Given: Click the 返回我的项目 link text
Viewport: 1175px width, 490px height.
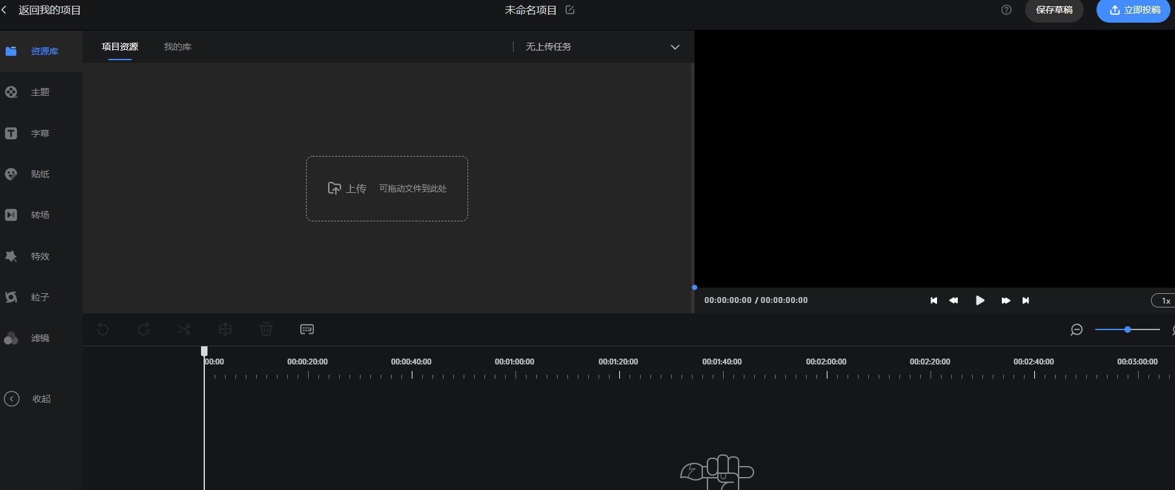Looking at the screenshot, I should point(50,10).
